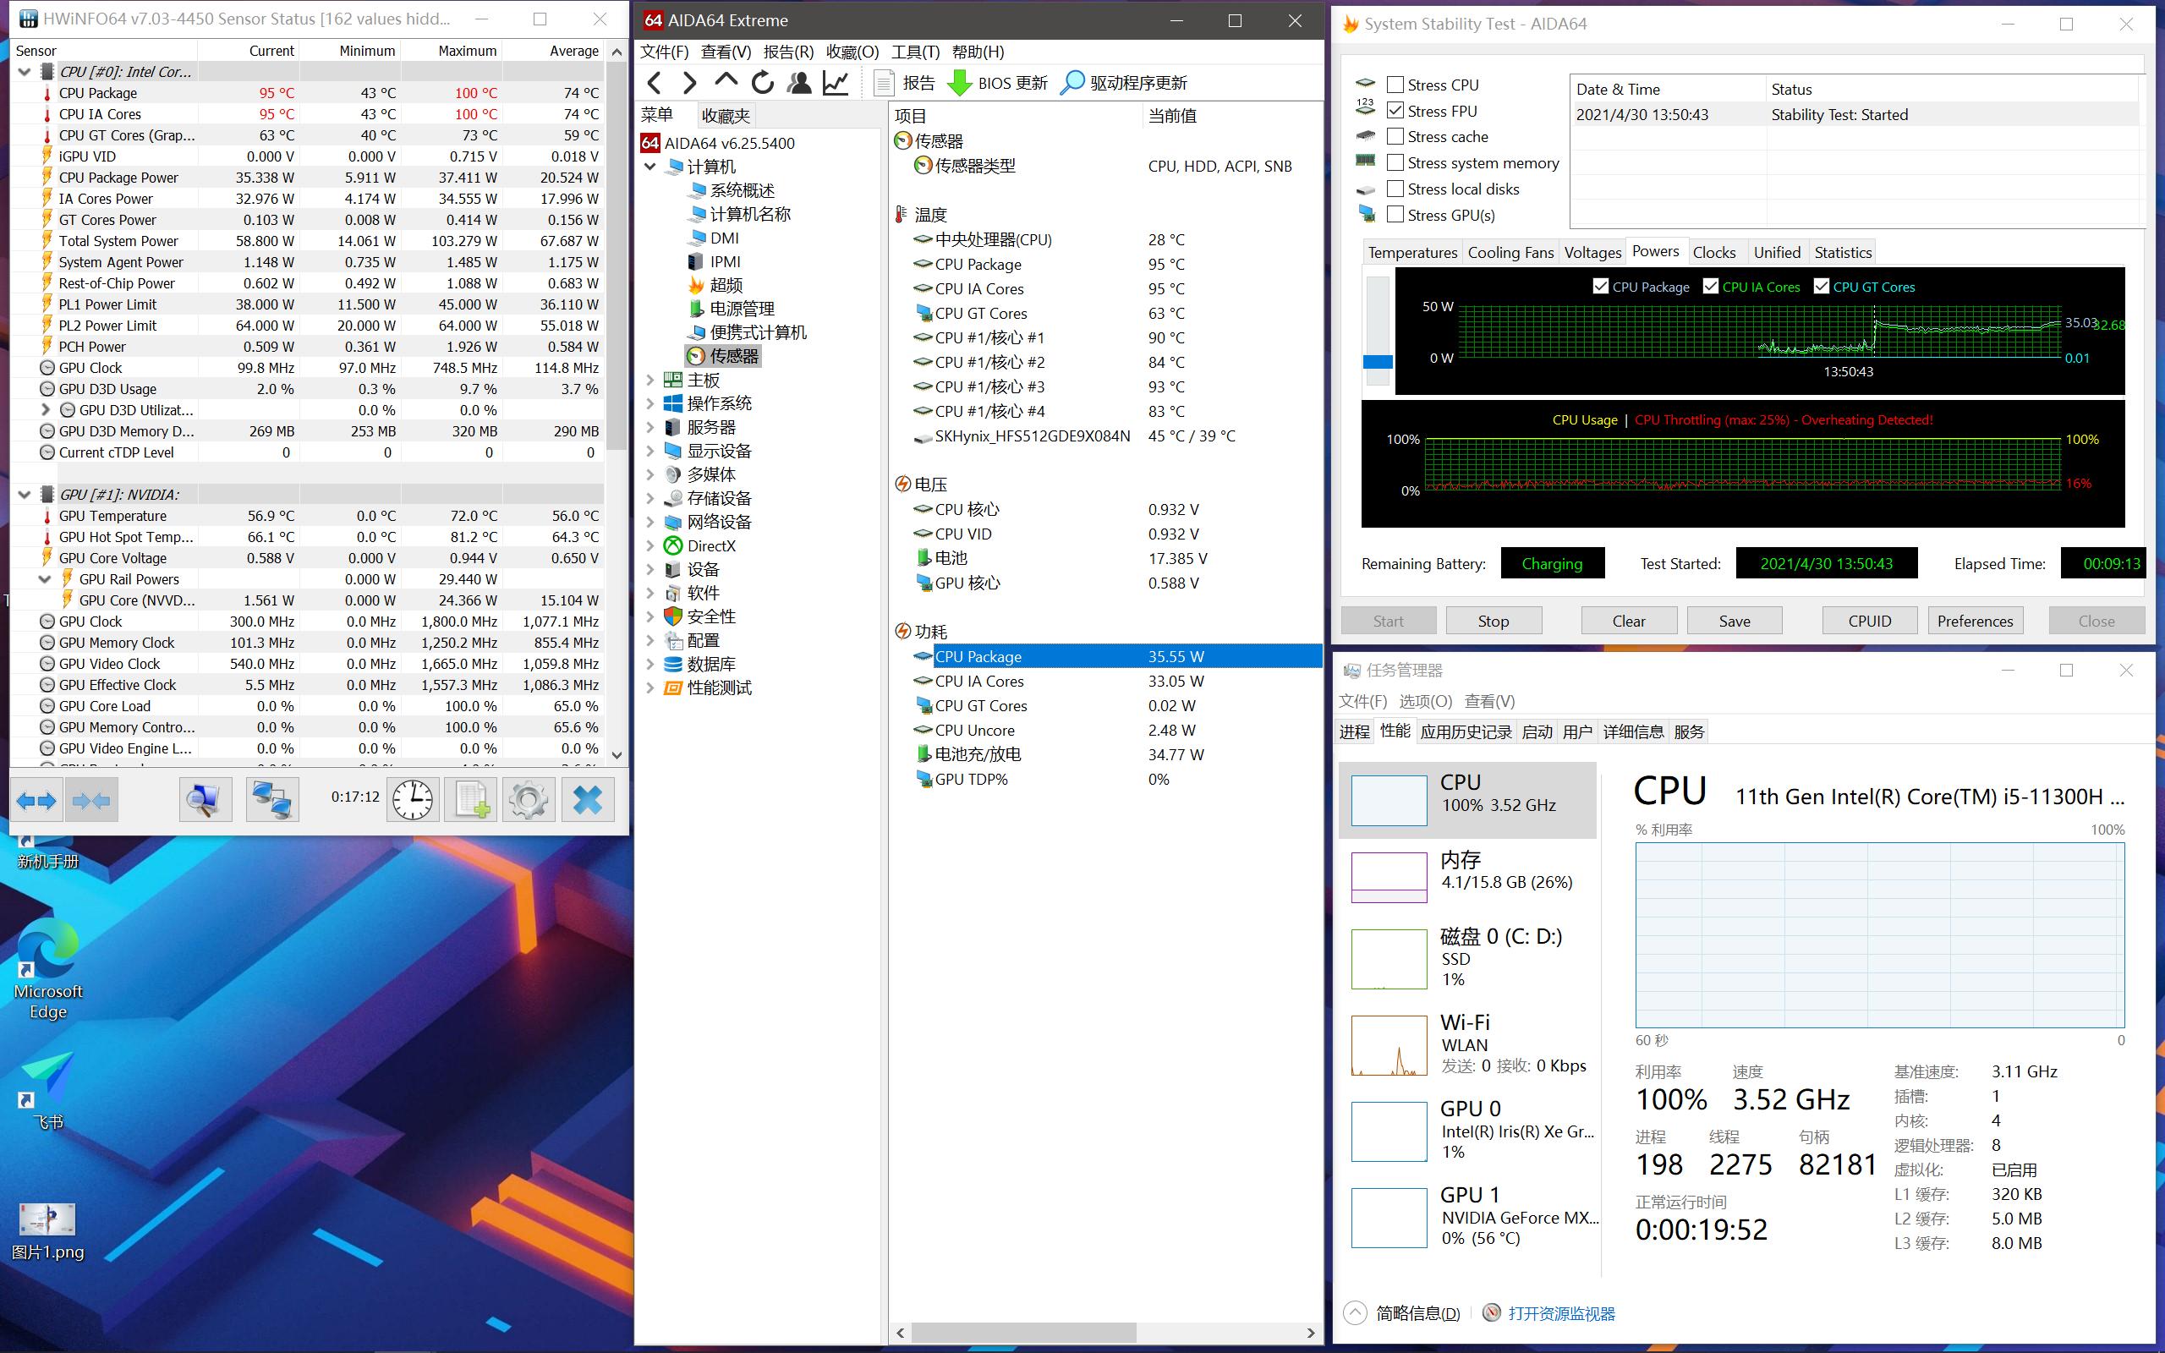Open the AIDA64 graph chart toolbar icon
2165x1353 pixels.
(836, 83)
